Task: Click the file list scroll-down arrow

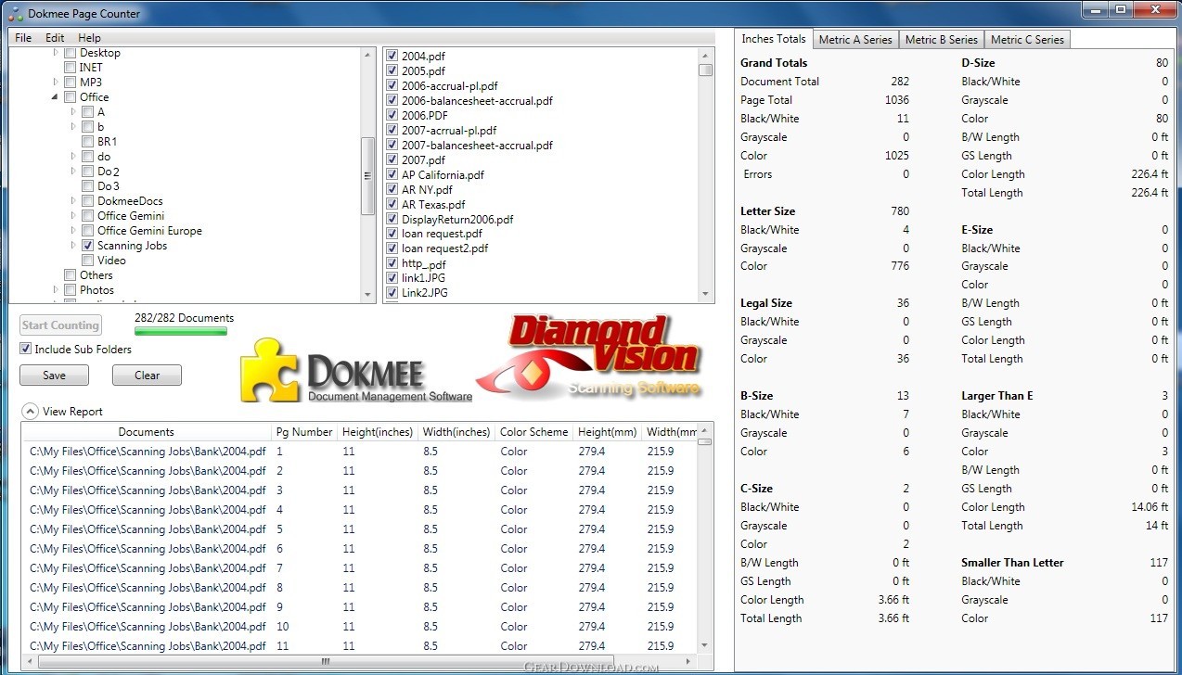Action: coord(706,294)
